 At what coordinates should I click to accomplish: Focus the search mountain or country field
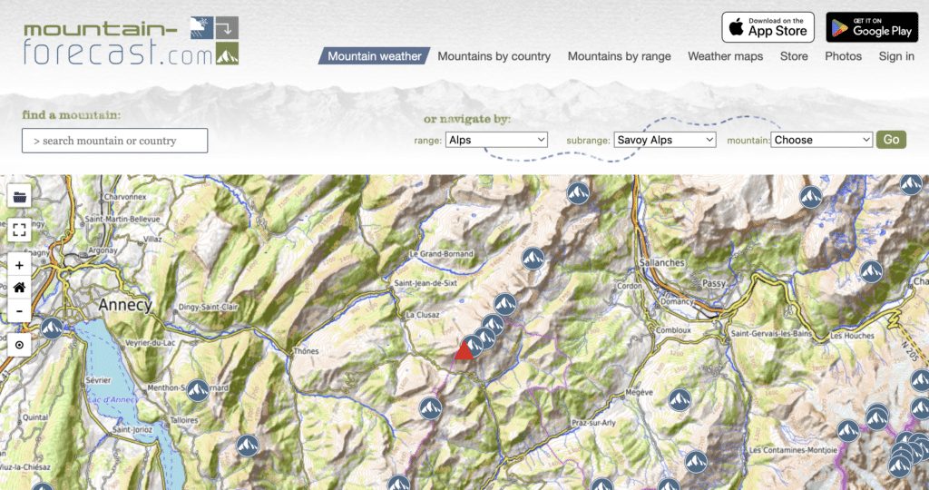pos(115,141)
